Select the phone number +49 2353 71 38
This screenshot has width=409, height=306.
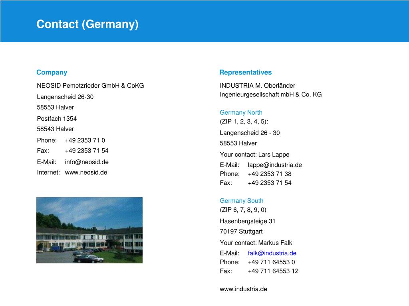click(270, 174)
